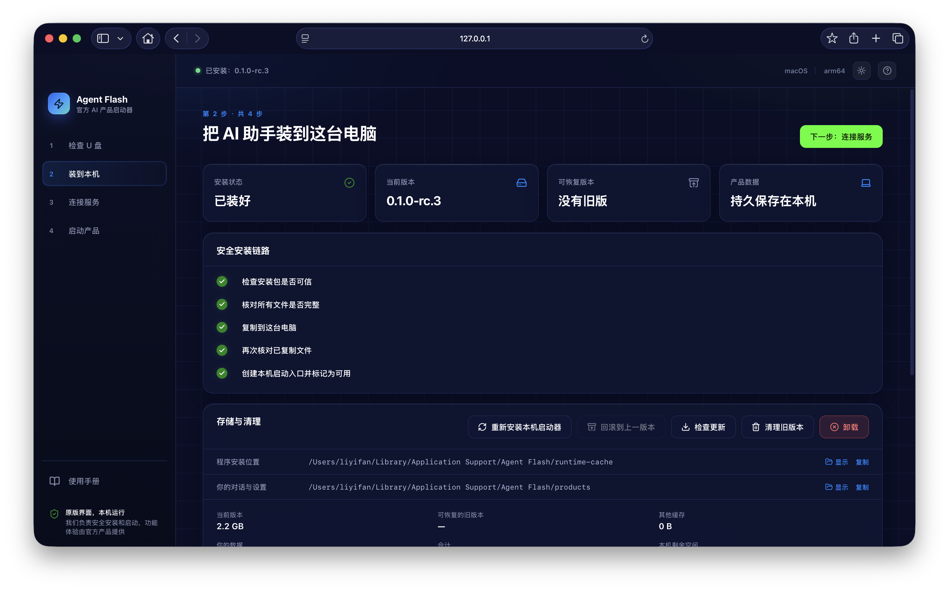Copy the 程序安装位置 path
Image resolution: width=949 pixels, height=591 pixels.
pos(862,462)
